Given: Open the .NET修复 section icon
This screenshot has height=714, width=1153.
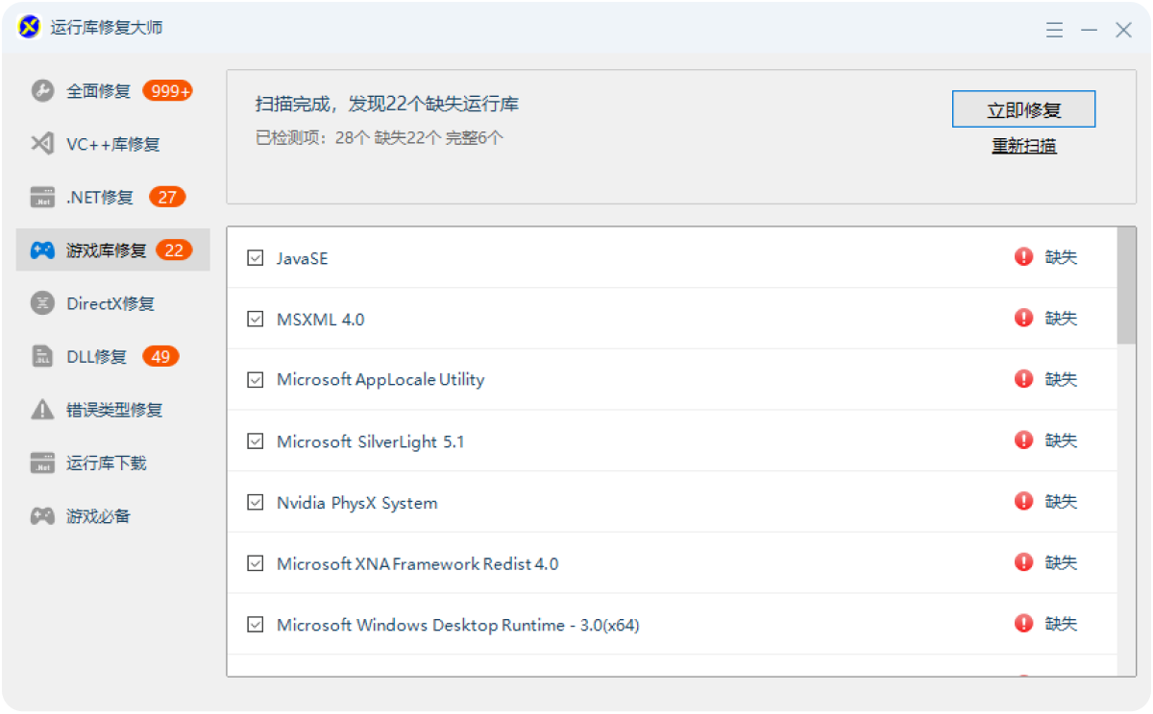Looking at the screenshot, I should (42, 198).
